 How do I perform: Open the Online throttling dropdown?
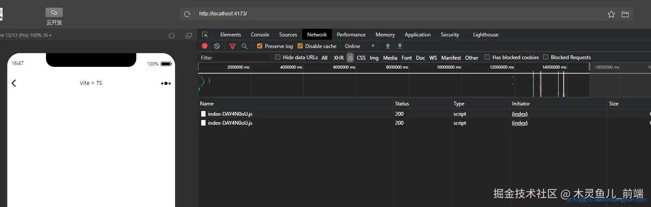(x=360, y=46)
